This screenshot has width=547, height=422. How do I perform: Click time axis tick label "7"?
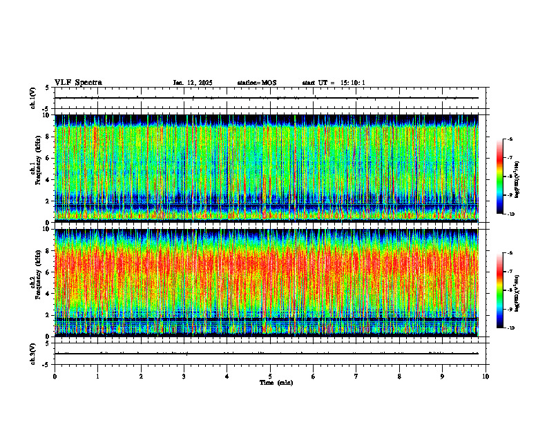tap(356, 376)
